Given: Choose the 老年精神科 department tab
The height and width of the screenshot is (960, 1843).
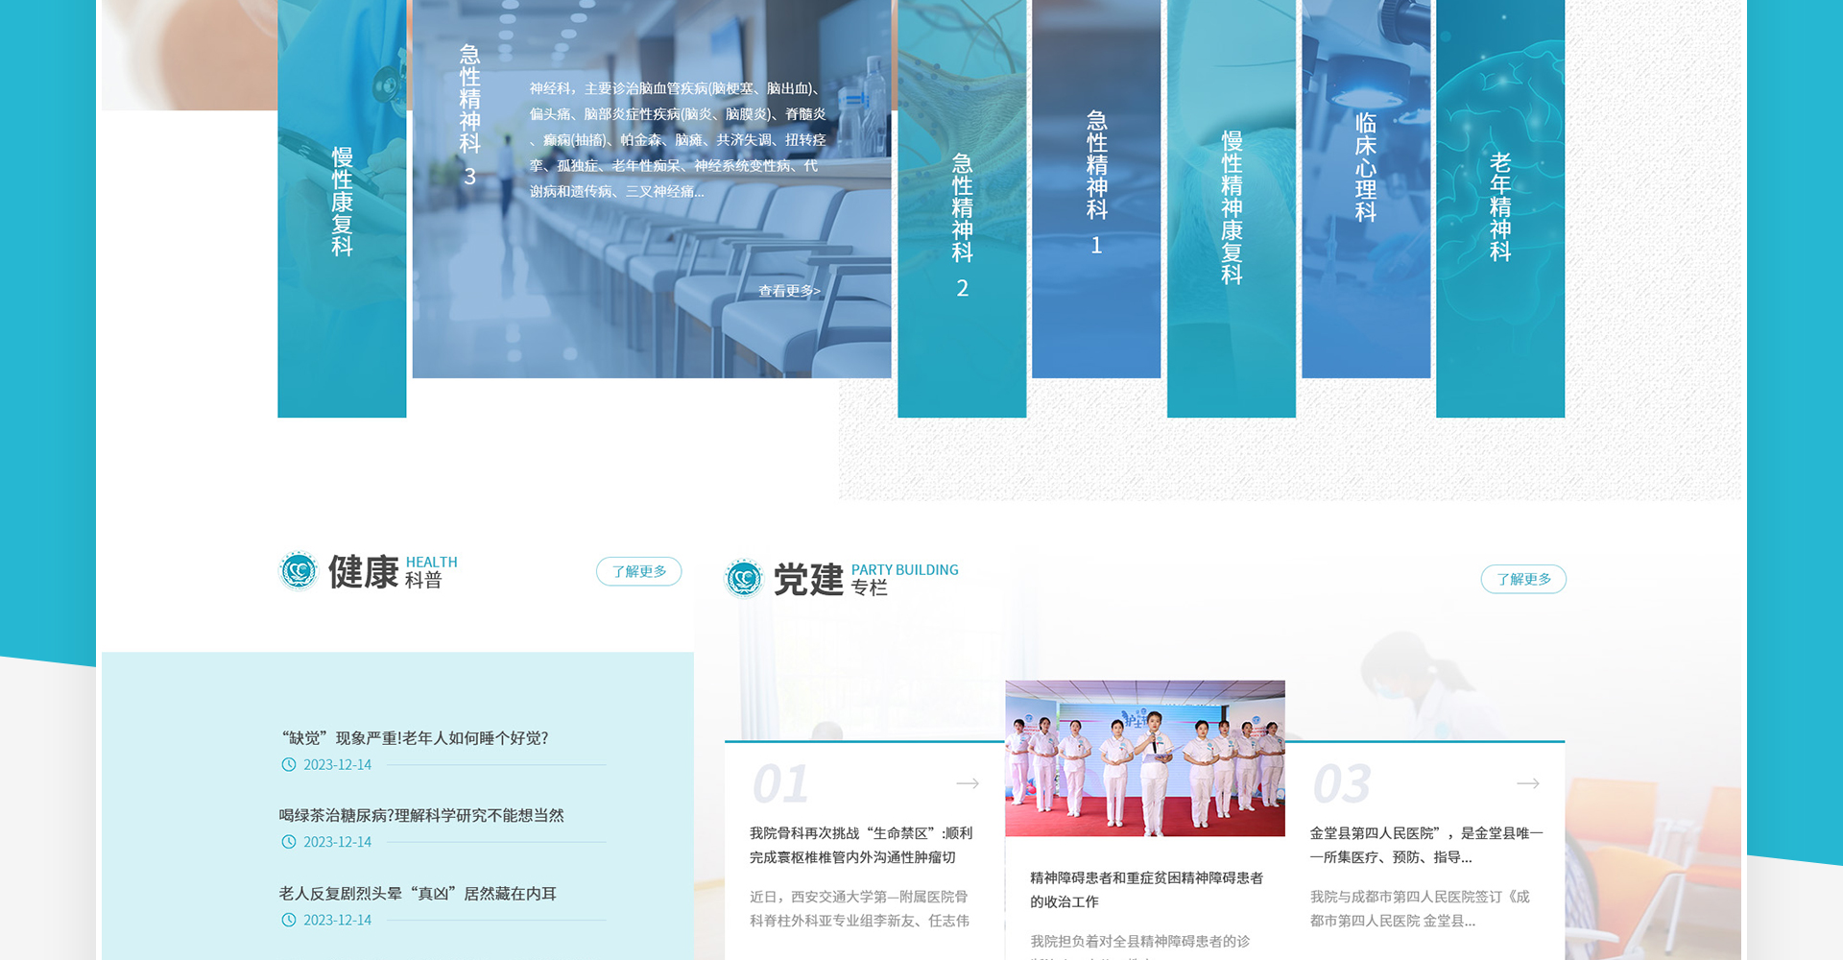Looking at the screenshot, I should coord(1500,207).
